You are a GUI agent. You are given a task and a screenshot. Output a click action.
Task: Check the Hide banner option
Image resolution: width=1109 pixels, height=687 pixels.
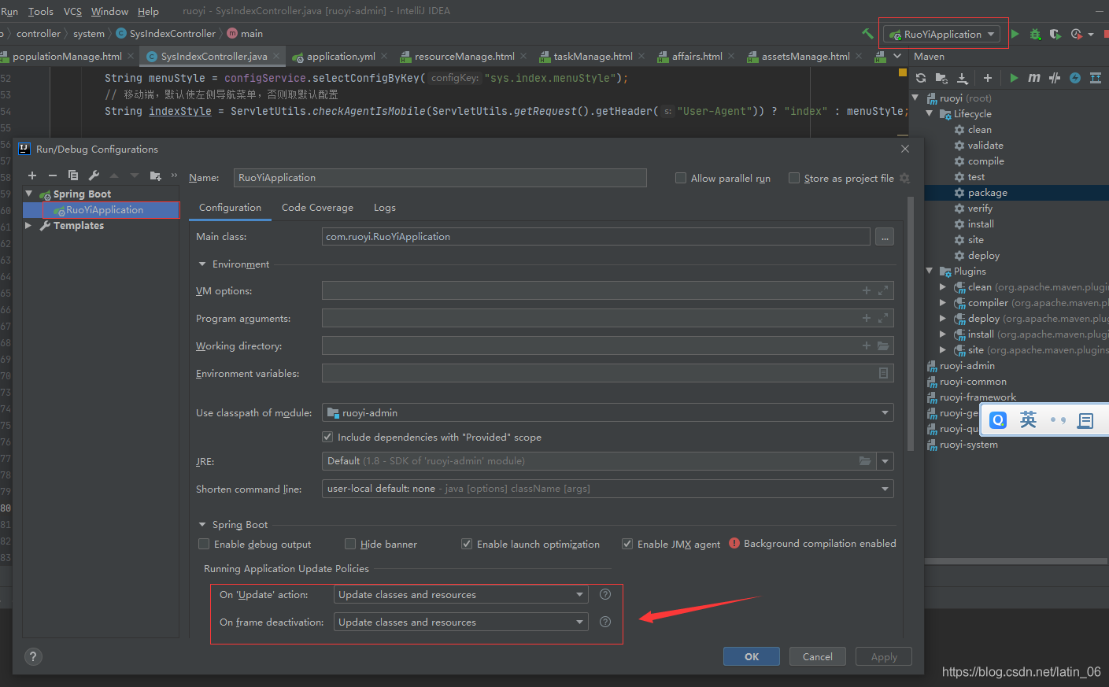click(349, 544)
